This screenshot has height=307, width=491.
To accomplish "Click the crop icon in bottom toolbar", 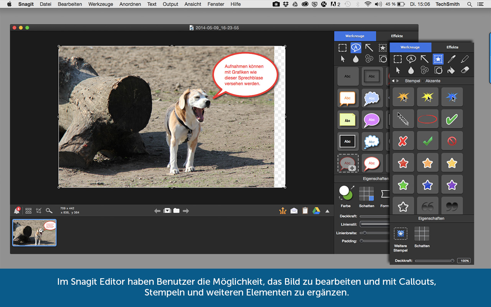I will (x=38, y=211).
